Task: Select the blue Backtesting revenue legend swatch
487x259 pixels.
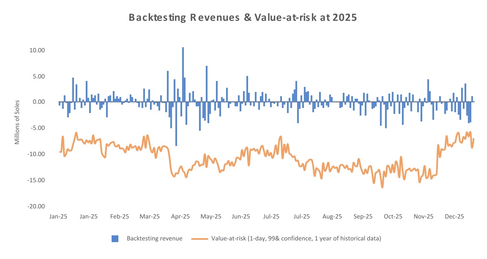Action: tap(115, 239)
